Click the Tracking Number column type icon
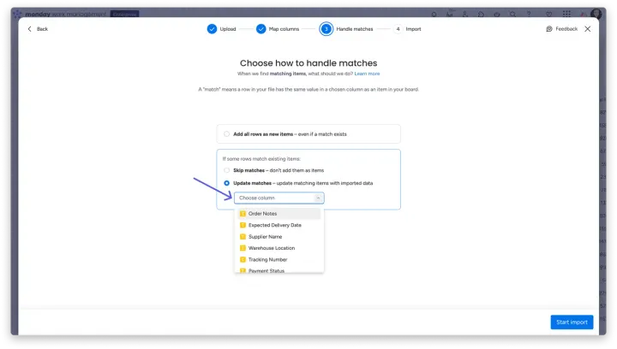This screenshot has width=617, height=349. [x=243, y=259]
